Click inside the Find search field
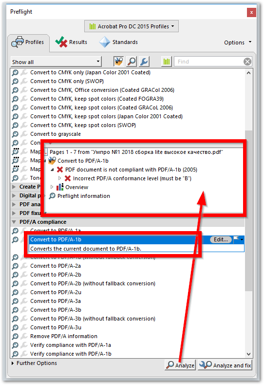Screen dimensions: 264x385 click(x=208, y=62)
